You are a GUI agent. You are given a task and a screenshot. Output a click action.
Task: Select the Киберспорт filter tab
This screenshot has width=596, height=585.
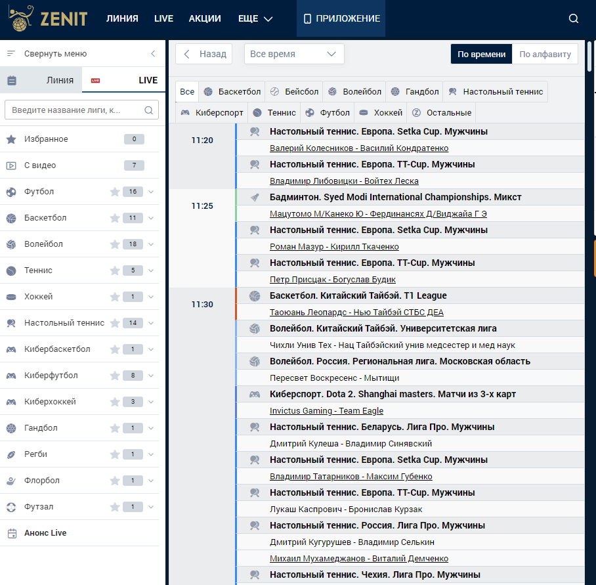click(x=212, y=113)
